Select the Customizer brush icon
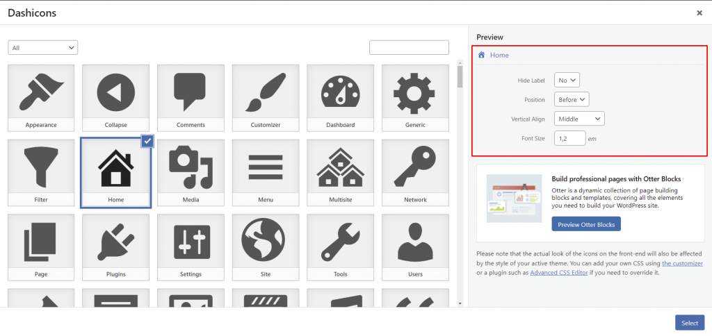The width and height of the screenshot is (712, 336). 266,97
